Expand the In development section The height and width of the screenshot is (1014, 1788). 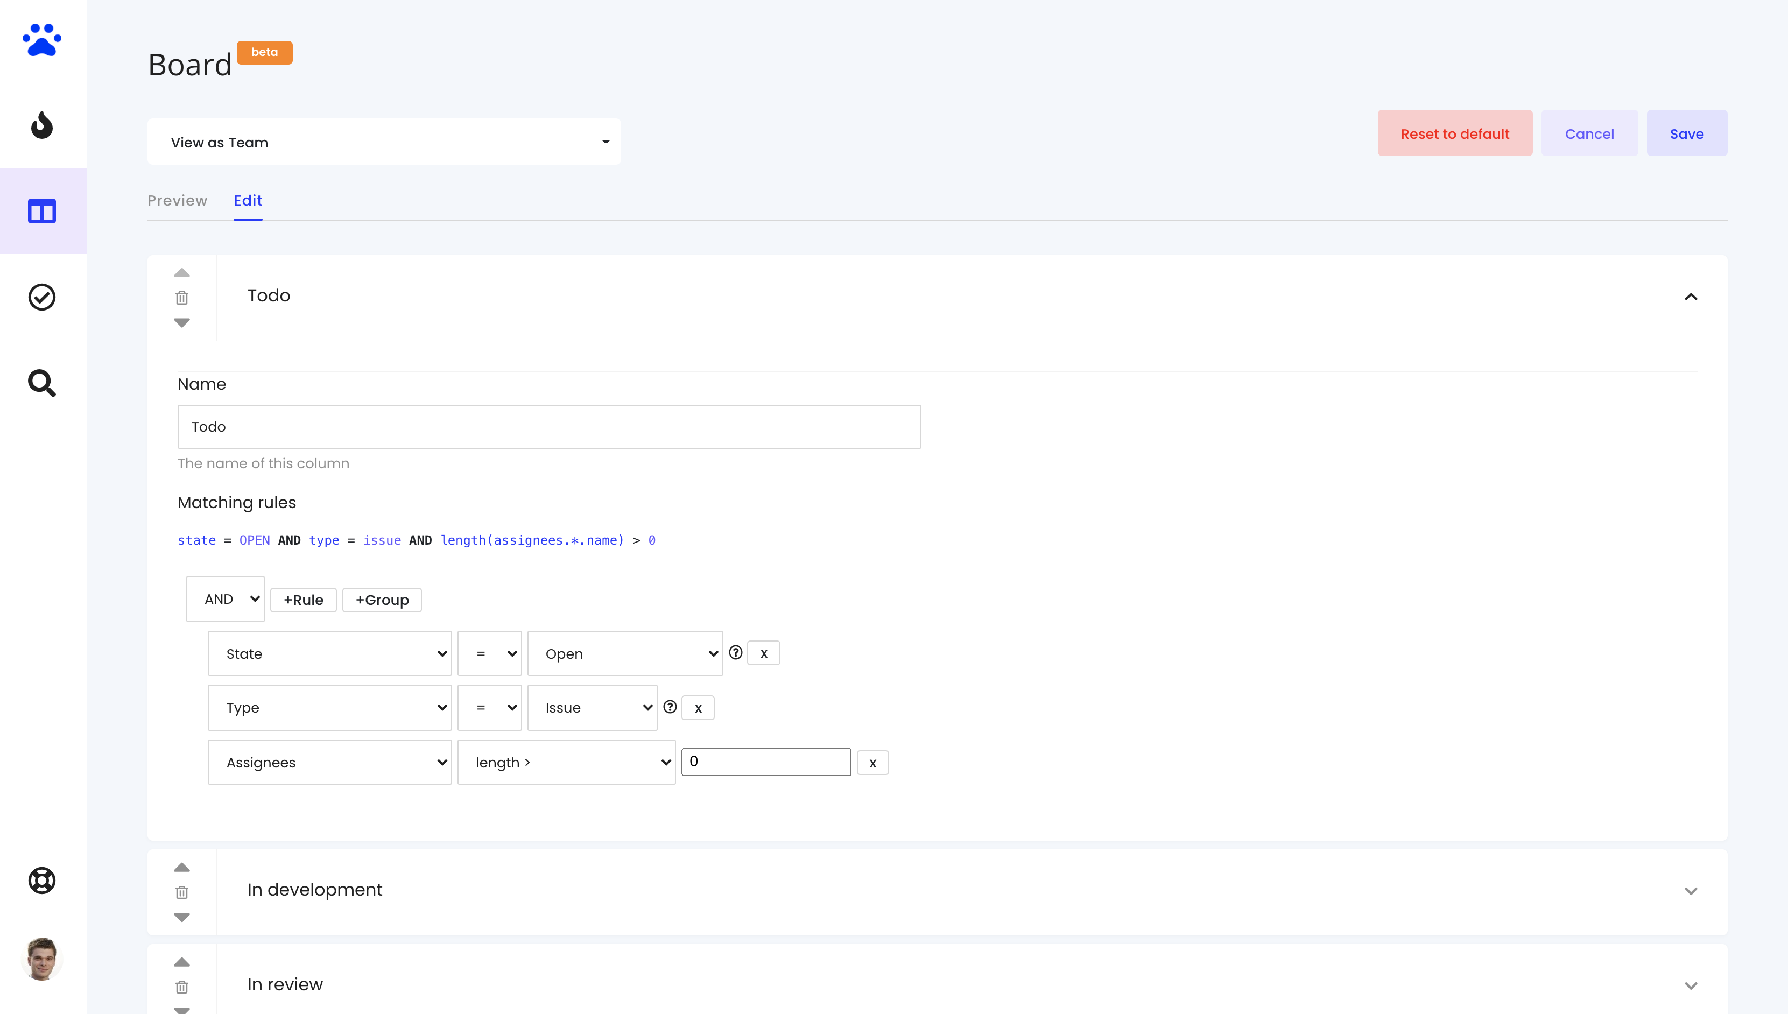tap(1691, 891)
